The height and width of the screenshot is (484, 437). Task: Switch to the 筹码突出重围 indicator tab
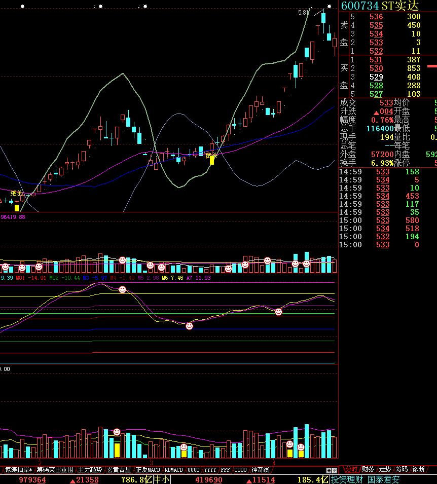click(55, 470)
